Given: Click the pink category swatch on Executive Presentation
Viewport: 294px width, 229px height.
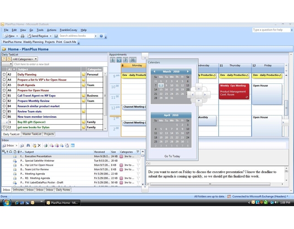Looking at the screenshot, I should (x=121, y=157).
